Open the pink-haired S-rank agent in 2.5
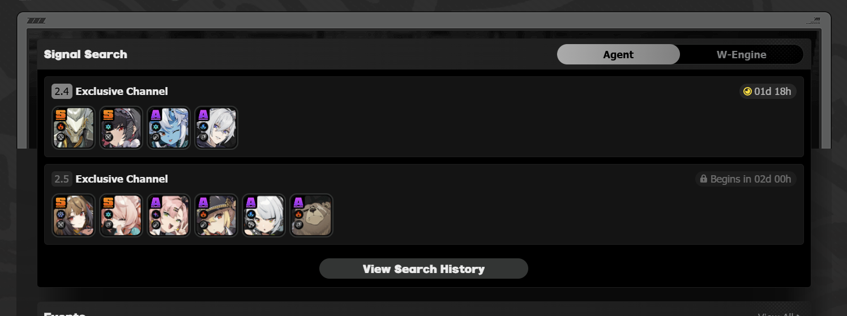Viewport: 847px width, 316px height. pyautogui.click(x=121, y=215)
